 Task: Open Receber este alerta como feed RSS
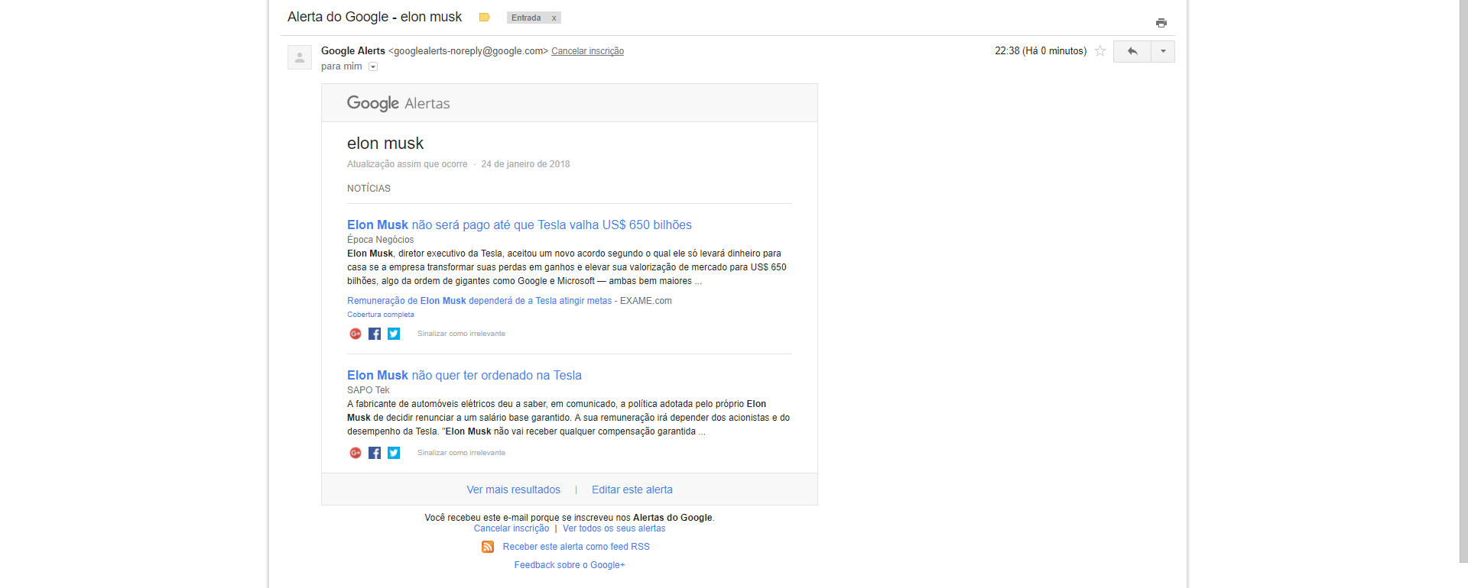click(576, 547)
